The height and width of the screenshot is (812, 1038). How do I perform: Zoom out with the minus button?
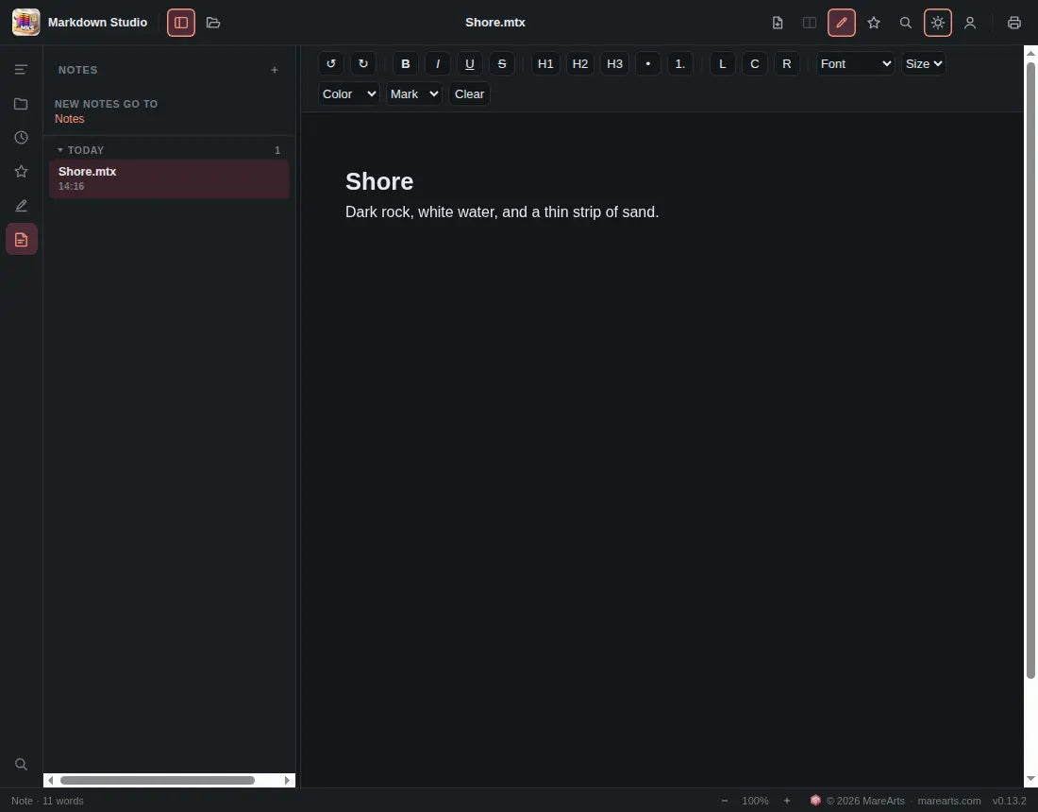point(724,801)
